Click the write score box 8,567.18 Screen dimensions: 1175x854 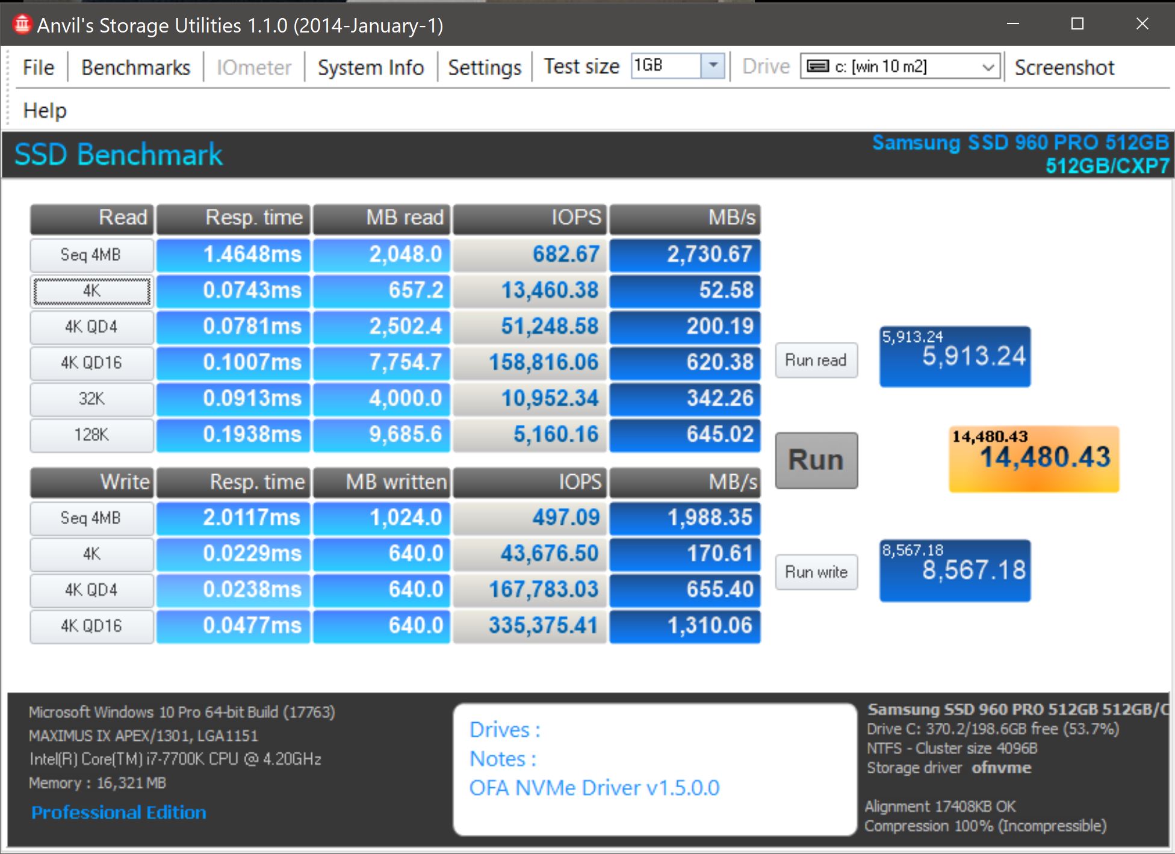pyautogui.click(x=955, y=571)
